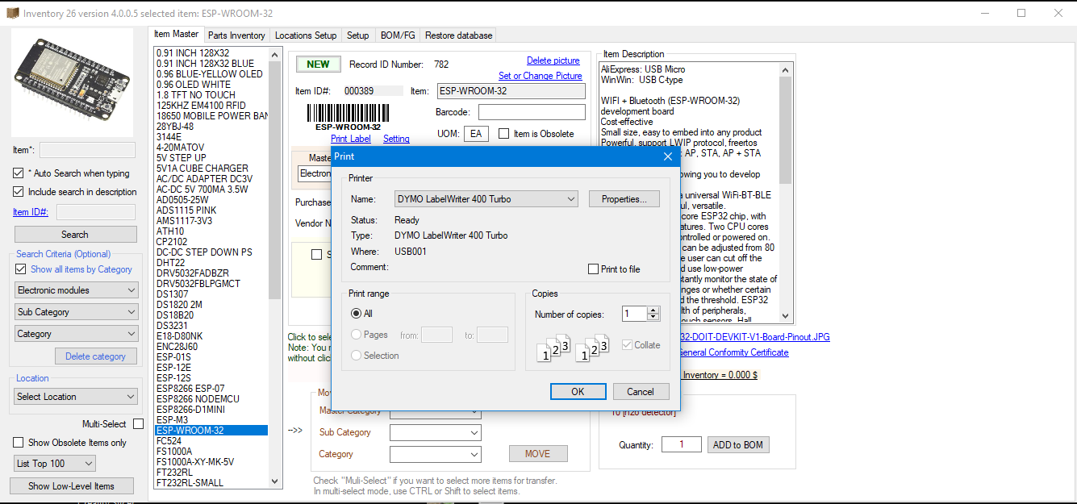Click the Search button

tap(75, 235)
